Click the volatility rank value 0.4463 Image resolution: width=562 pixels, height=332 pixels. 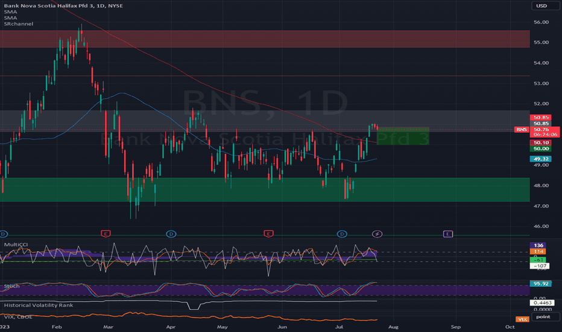(x=542, y=303)
